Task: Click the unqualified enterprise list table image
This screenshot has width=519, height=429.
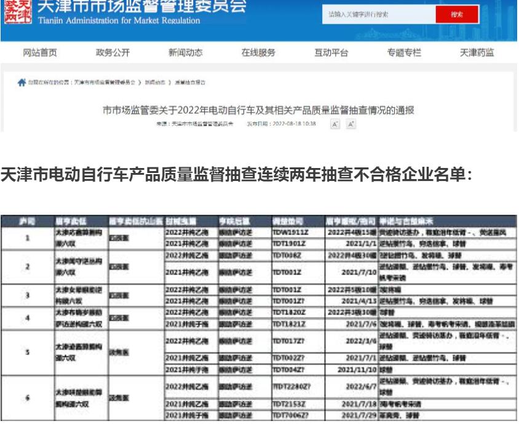Action: tap(258, 318)
